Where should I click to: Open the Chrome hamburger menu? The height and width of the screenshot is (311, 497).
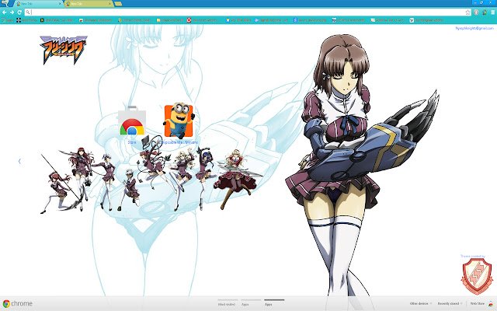(492, 12)
